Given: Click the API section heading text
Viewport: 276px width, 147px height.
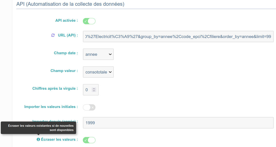Looking at the screenshot, I should tap(70, 4).
